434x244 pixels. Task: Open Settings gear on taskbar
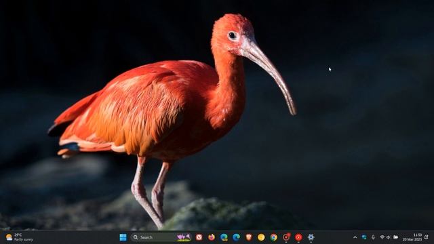coord(311,237)
